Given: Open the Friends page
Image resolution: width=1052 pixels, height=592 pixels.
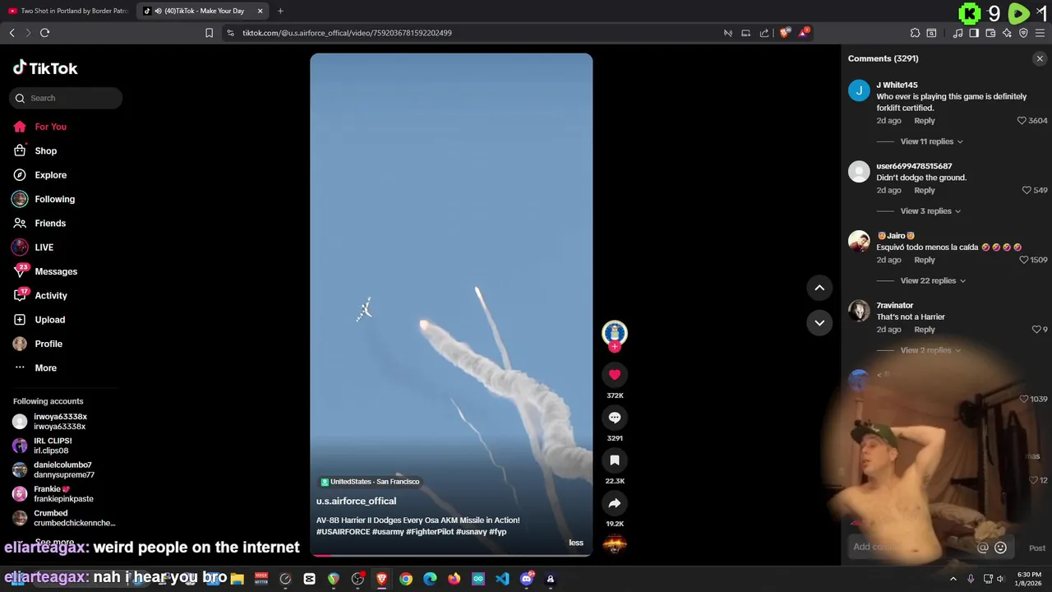Looking at the screenshot, I should point(39,223).
